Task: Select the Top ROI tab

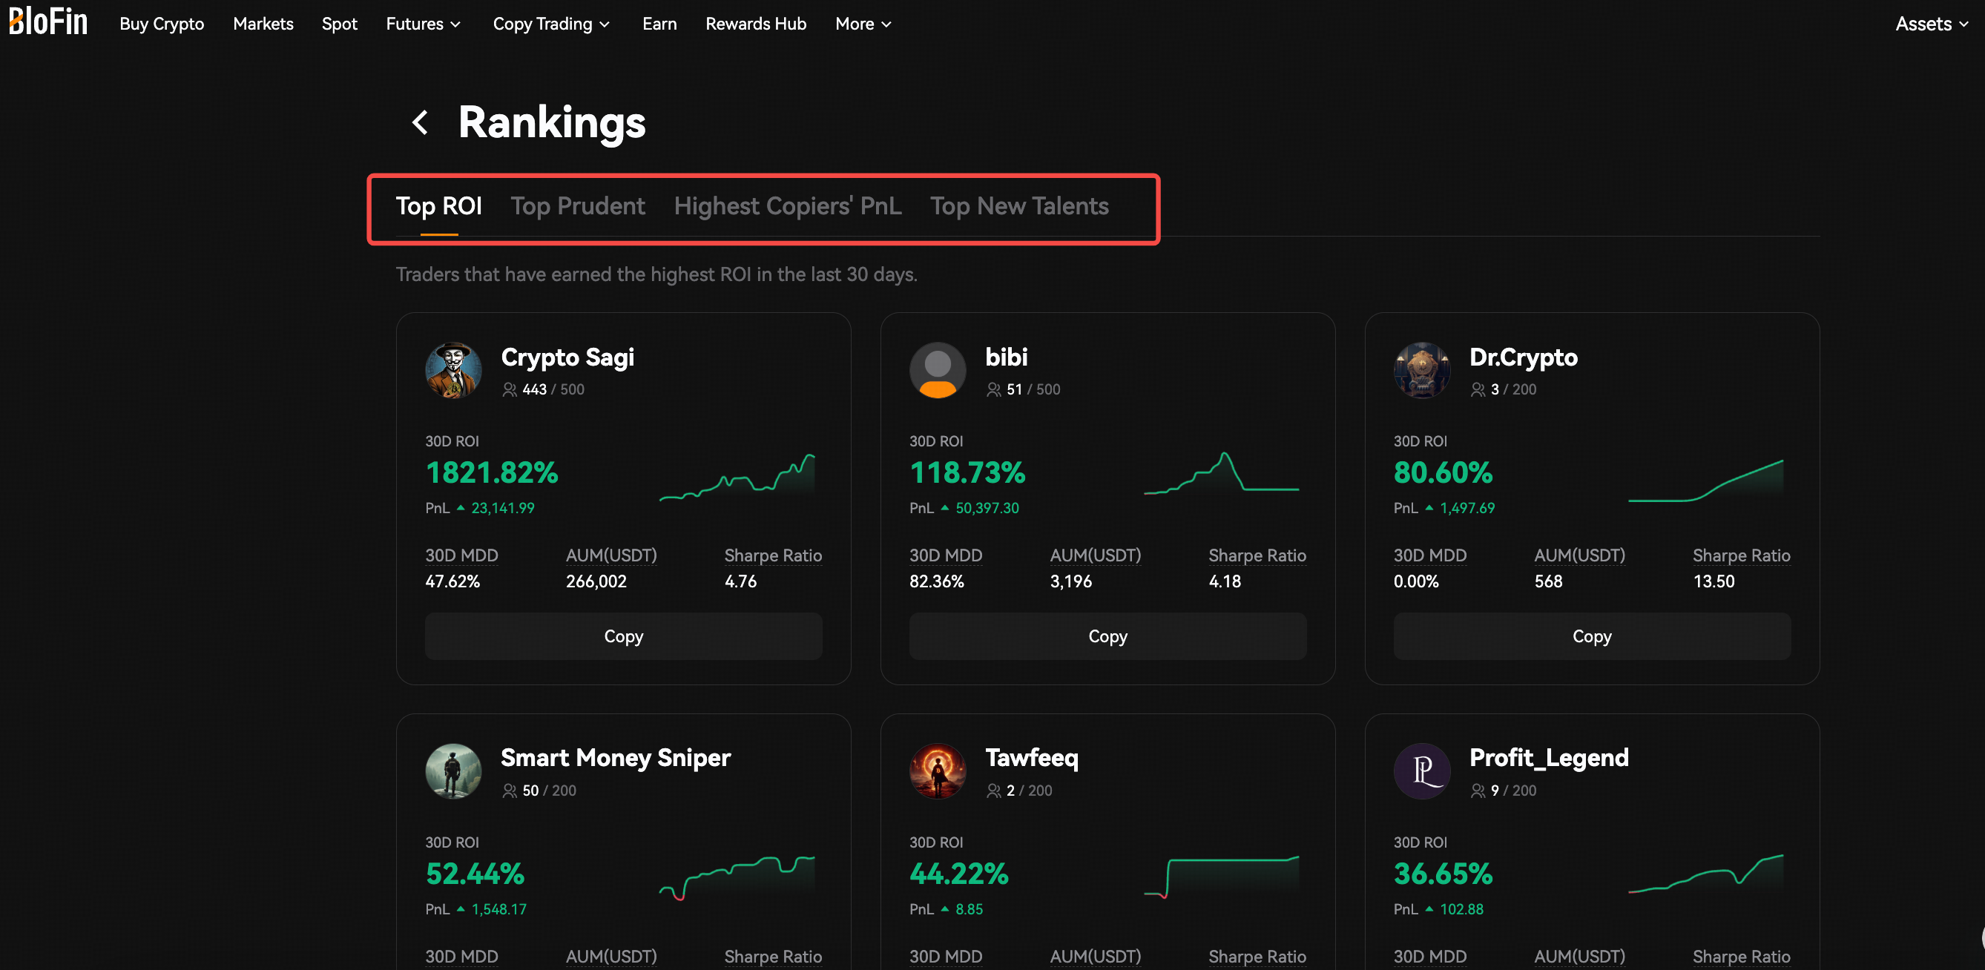Action: [438, 206]
